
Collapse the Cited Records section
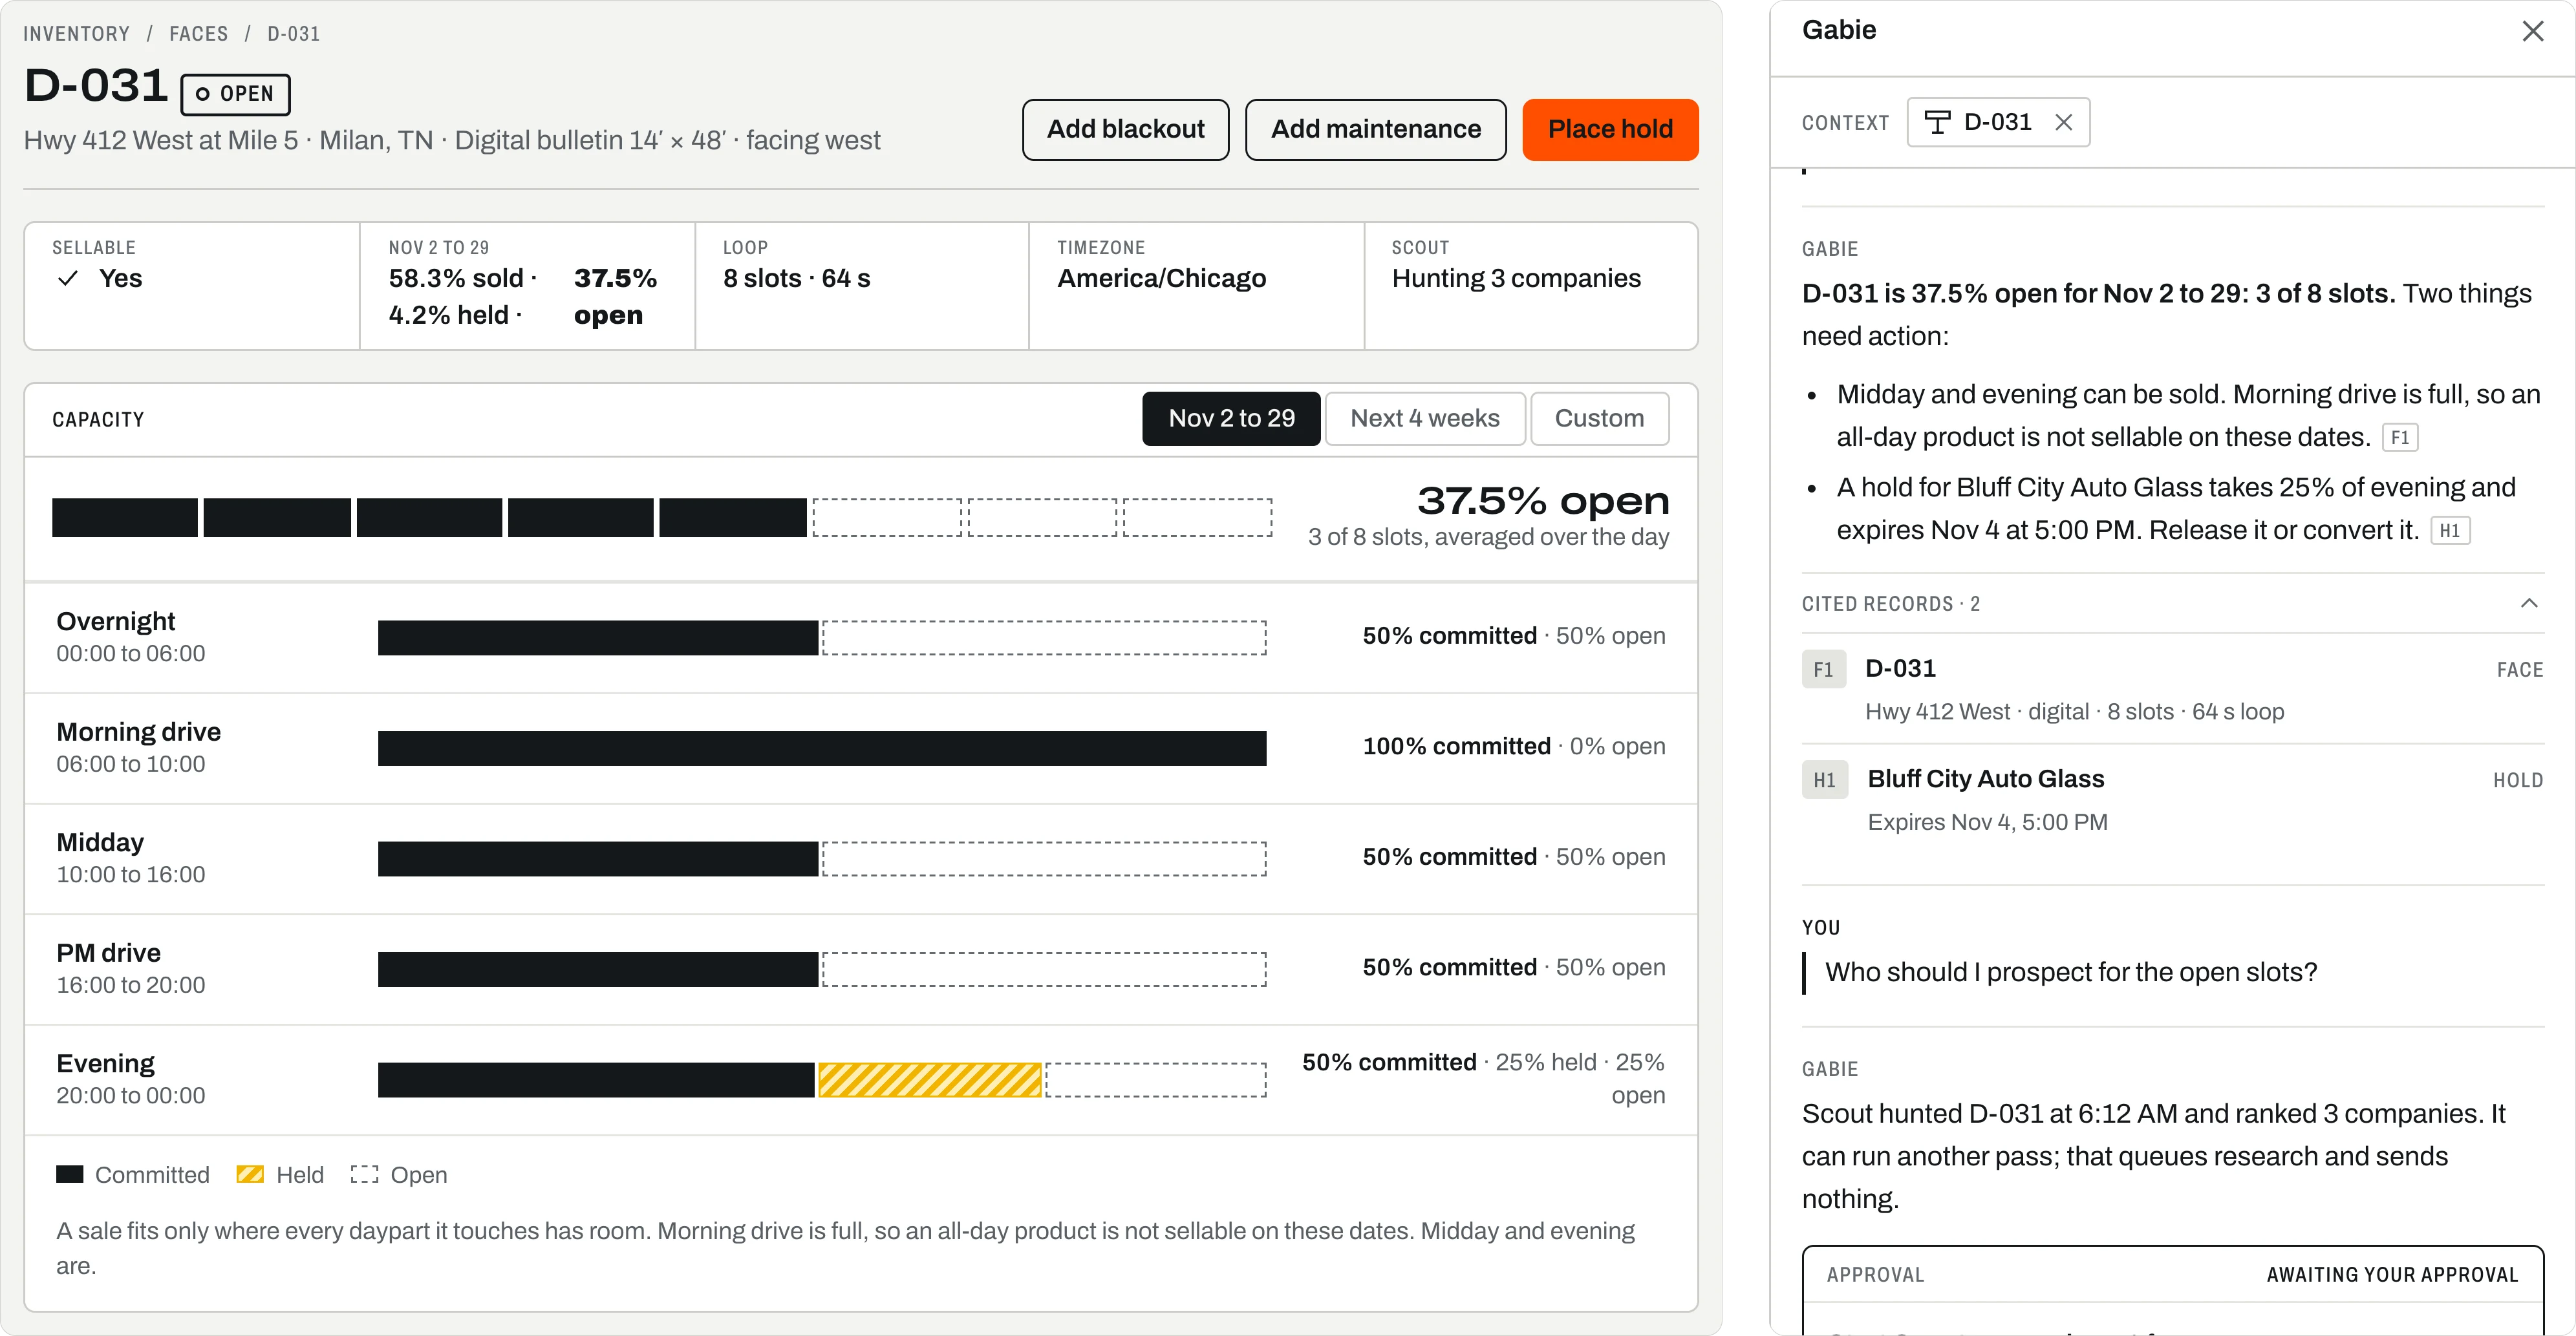pos(2529,603)
